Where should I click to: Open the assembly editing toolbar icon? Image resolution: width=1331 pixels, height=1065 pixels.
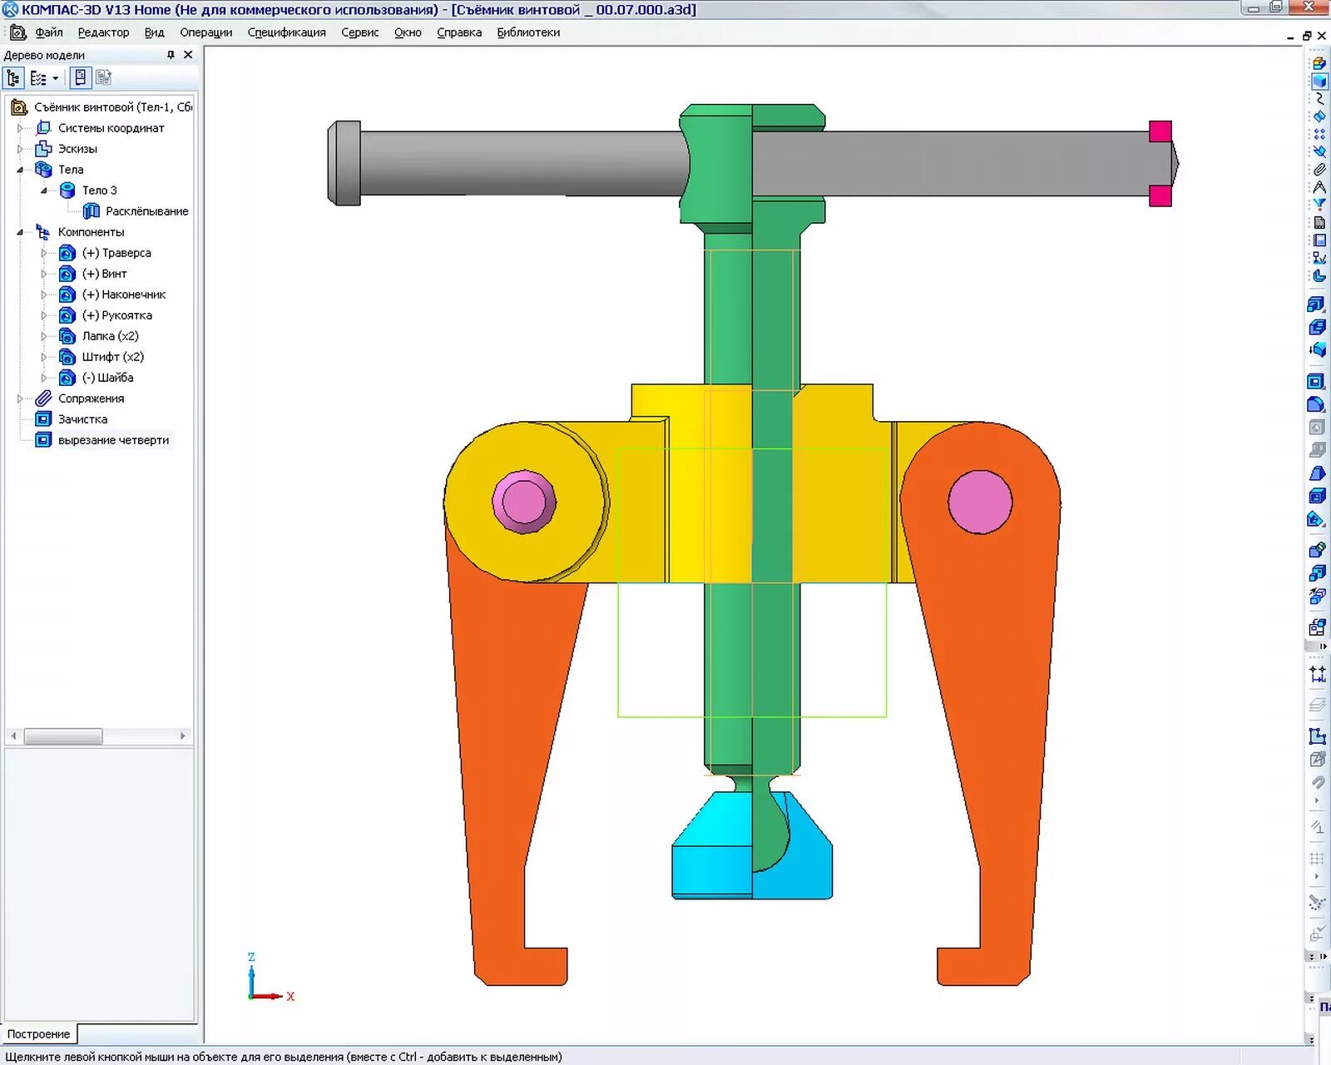click(1319, 63)
